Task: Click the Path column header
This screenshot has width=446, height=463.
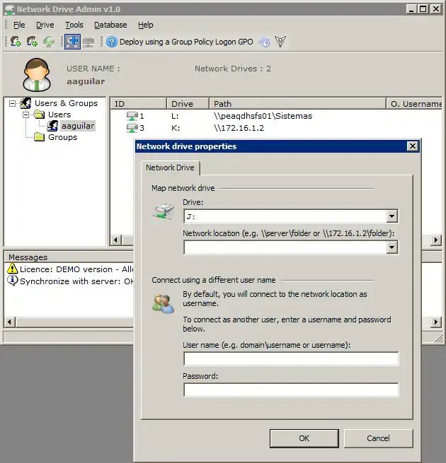Action: [298, 104]
